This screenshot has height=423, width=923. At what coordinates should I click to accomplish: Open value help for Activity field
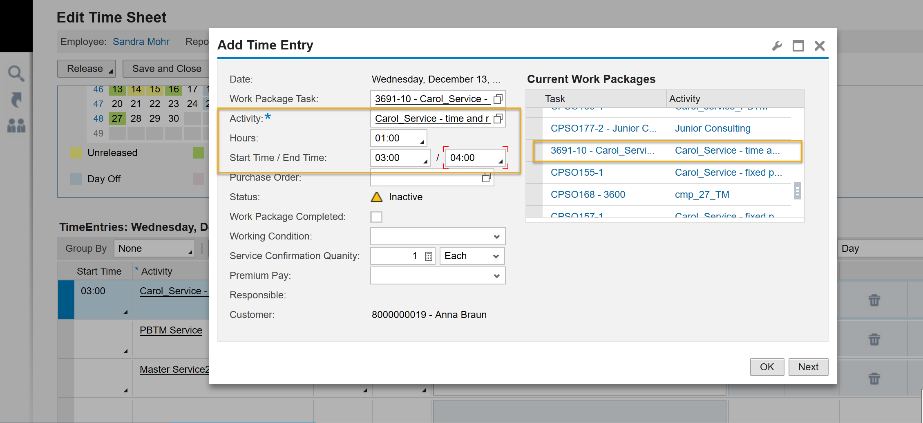(498, 119)
